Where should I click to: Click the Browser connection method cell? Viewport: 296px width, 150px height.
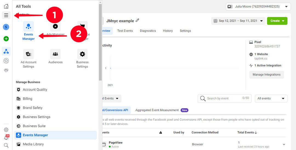[x=198, y=144]
